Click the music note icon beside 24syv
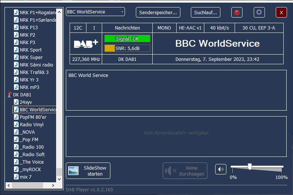The image size is (293, 195). pos(16,102)
